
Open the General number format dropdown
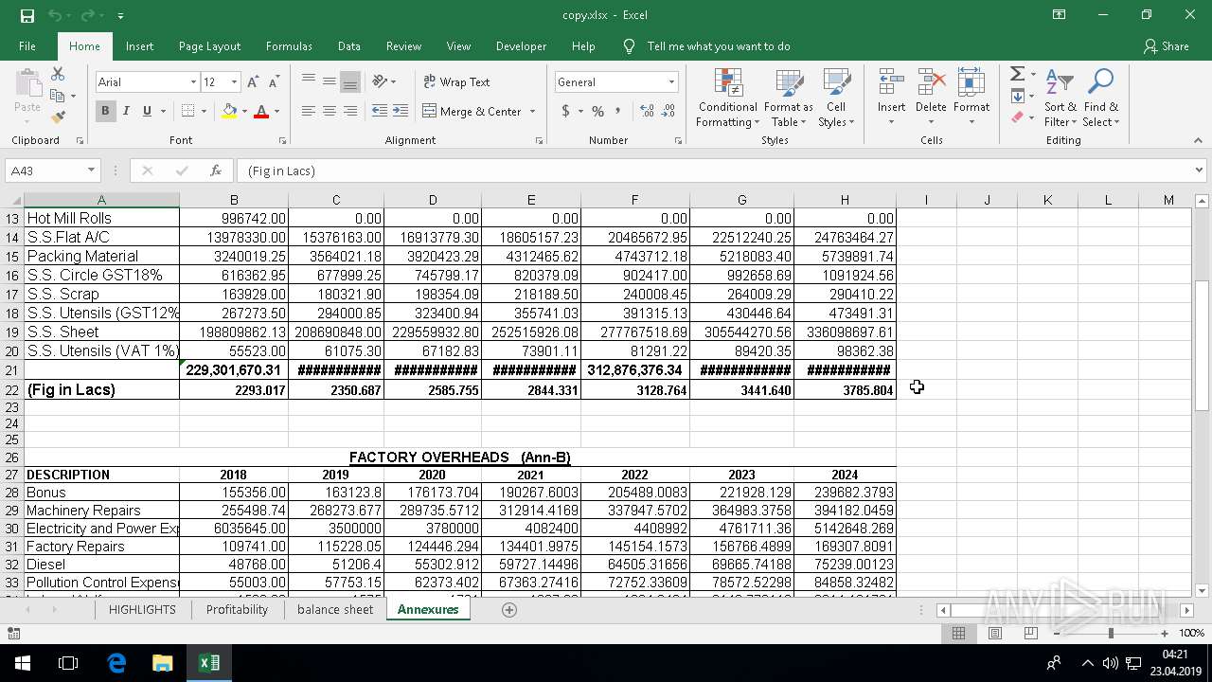[671, 82]
